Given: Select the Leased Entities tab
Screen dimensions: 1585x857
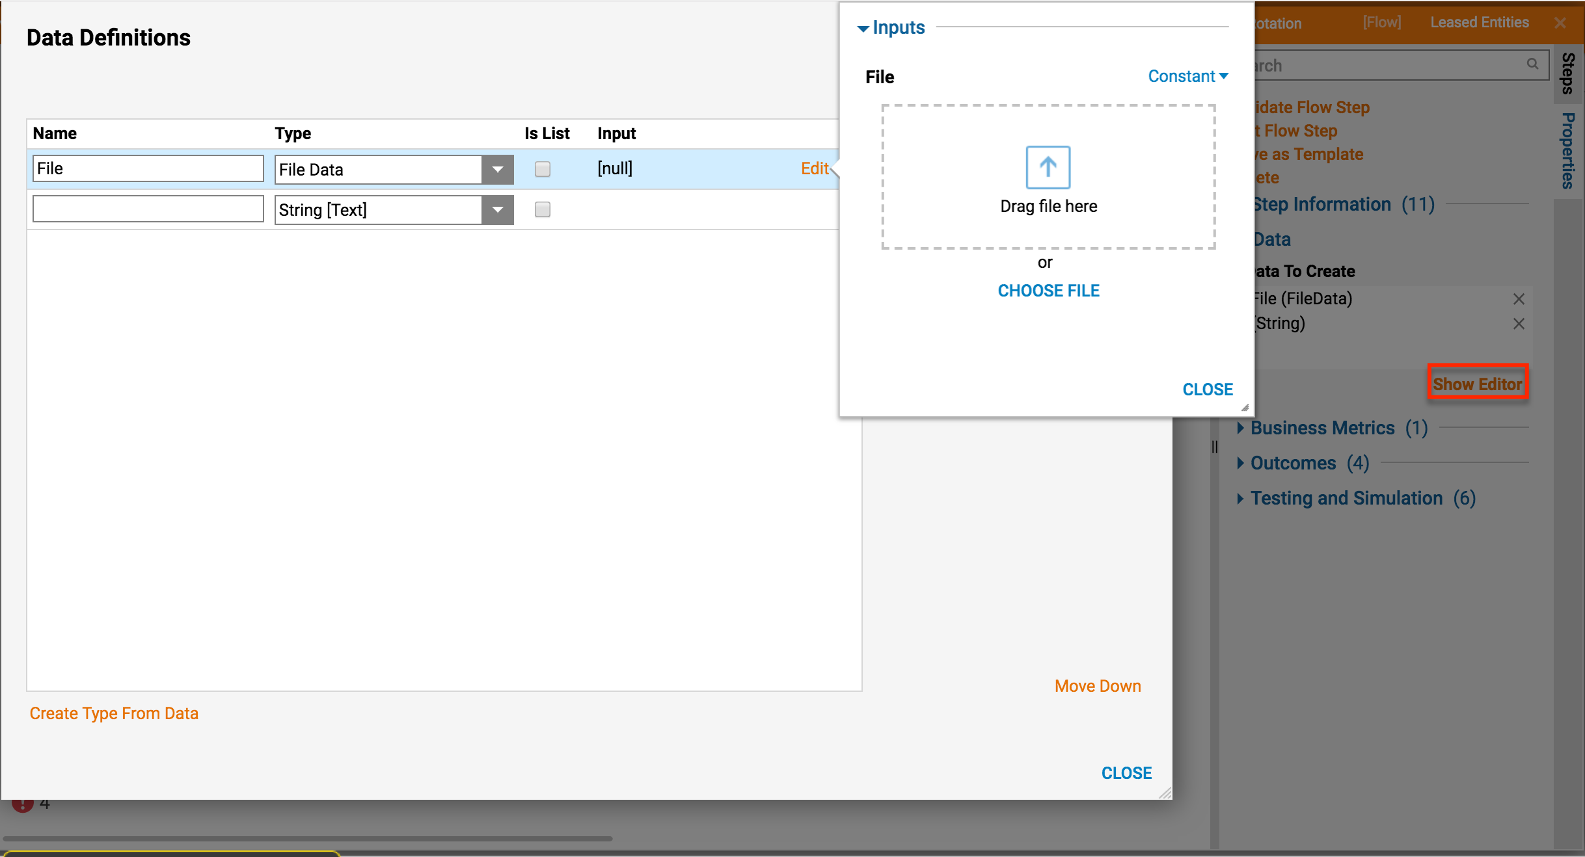Looking at the screenshot, I should 1479,22.
